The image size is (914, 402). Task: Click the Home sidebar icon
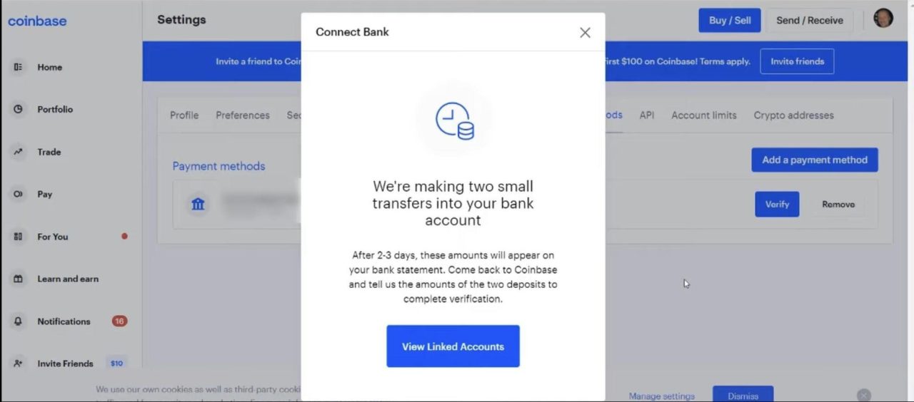[x=19, y=67]
